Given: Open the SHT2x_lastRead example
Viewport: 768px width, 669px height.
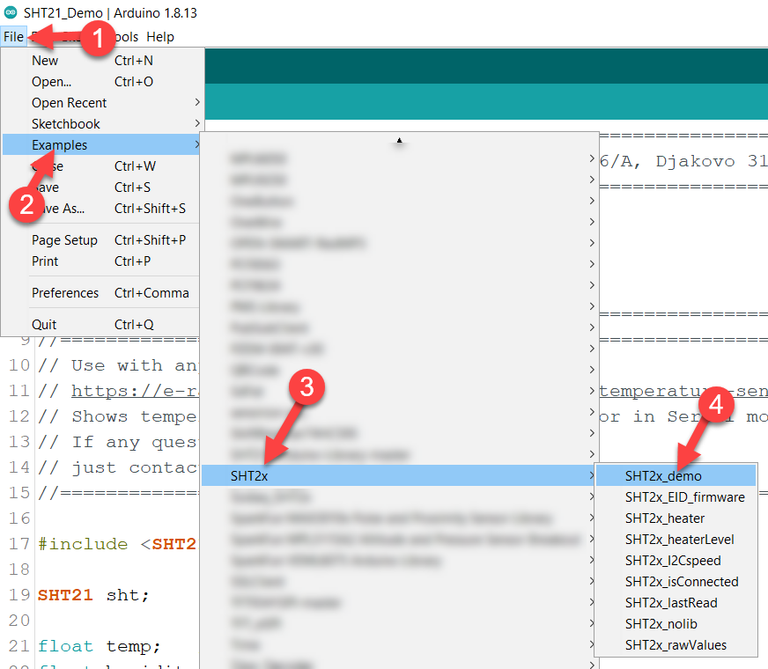Looking at the screenshot, I should click(x=676, y=602).
